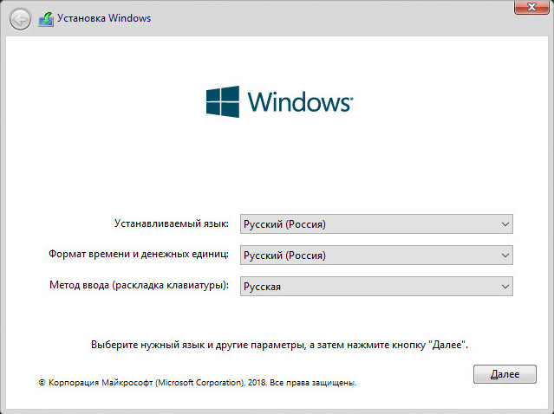
Task: Click the chevron arrow beside Русская layout
Action: click(505, 286)
